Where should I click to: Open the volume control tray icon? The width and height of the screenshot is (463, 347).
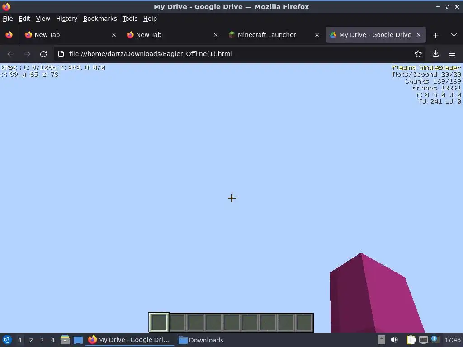[394, 340]
